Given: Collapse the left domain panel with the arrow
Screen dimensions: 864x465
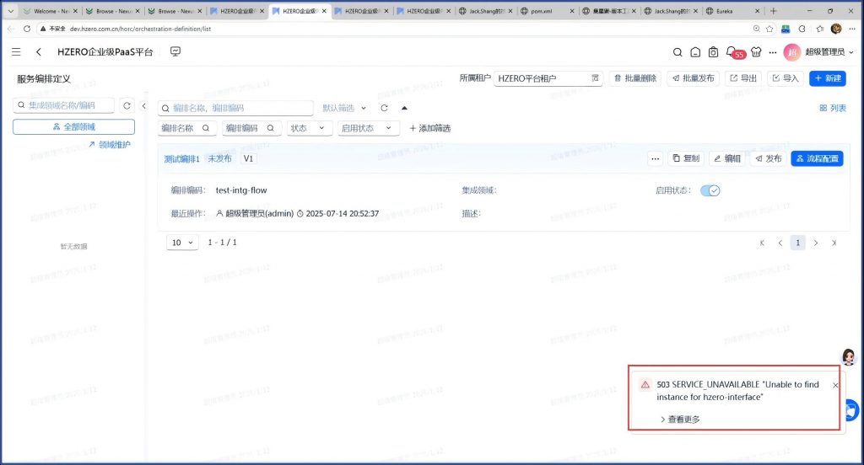Looking at the screenshot, I should click(143, 106).
